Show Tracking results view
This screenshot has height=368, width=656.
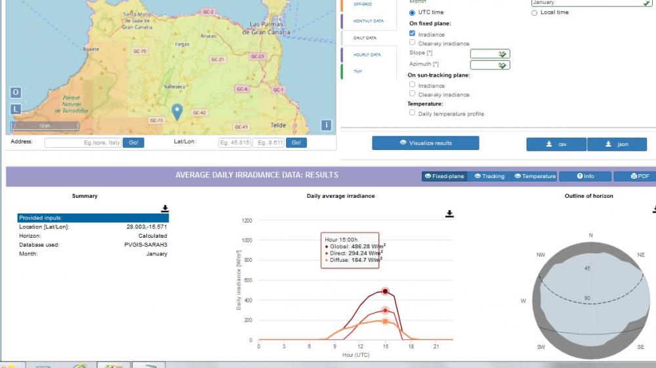(x=489, y=176)
